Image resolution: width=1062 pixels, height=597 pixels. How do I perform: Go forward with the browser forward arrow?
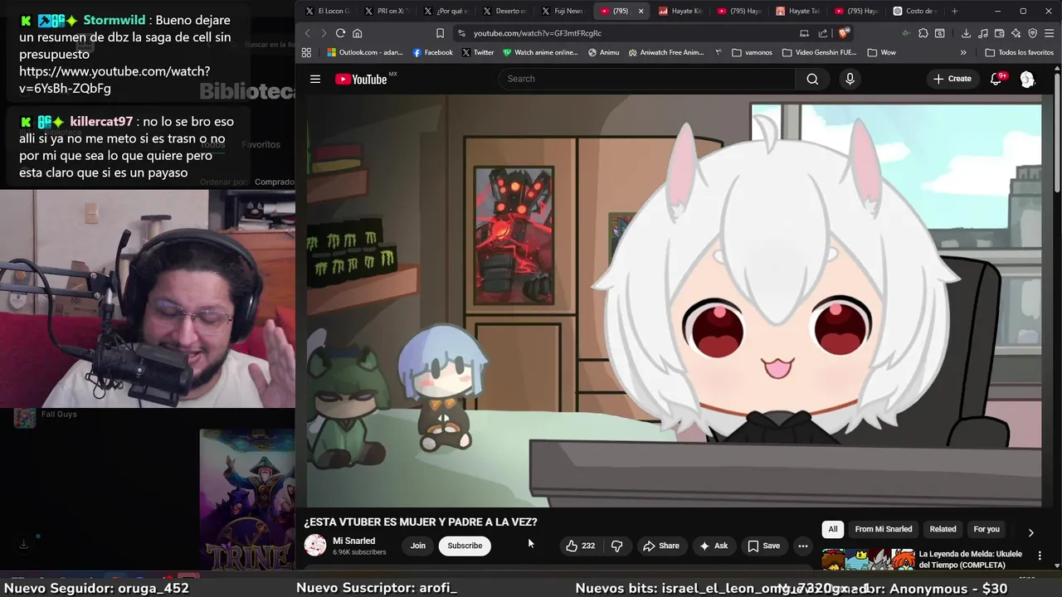pos(324,33)
